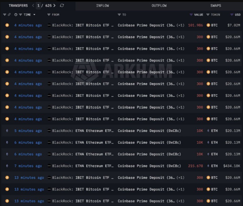Click the $434.18K USD amount
This screenshot has height=206, width=243.
coord(232,166)
